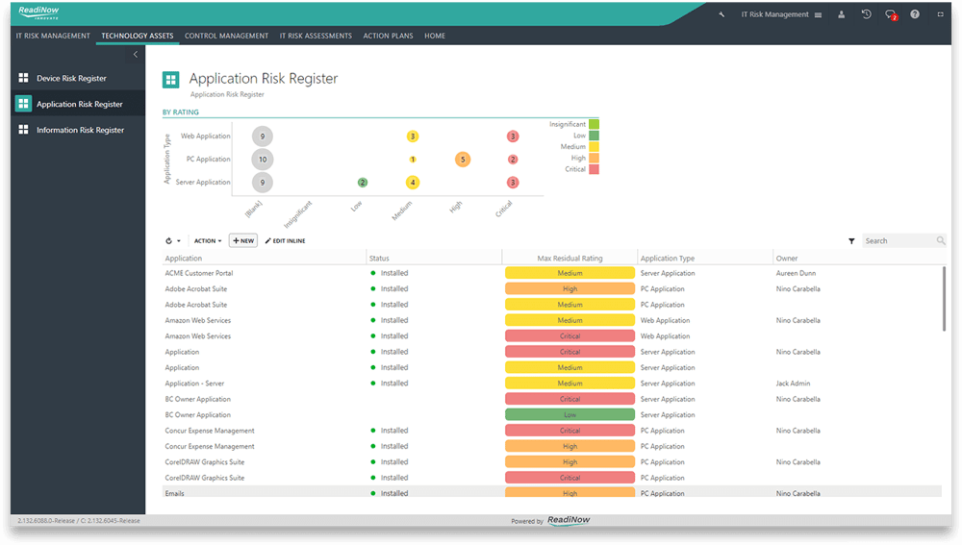Click the filter funnel icon

click(x=851, y=241)
